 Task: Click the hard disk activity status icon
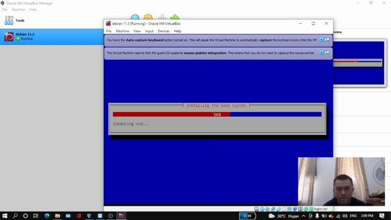256,209
